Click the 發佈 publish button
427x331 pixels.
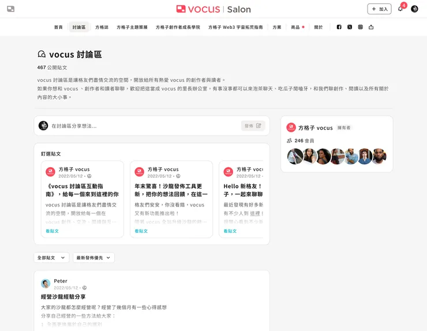(x=253, y=126)
